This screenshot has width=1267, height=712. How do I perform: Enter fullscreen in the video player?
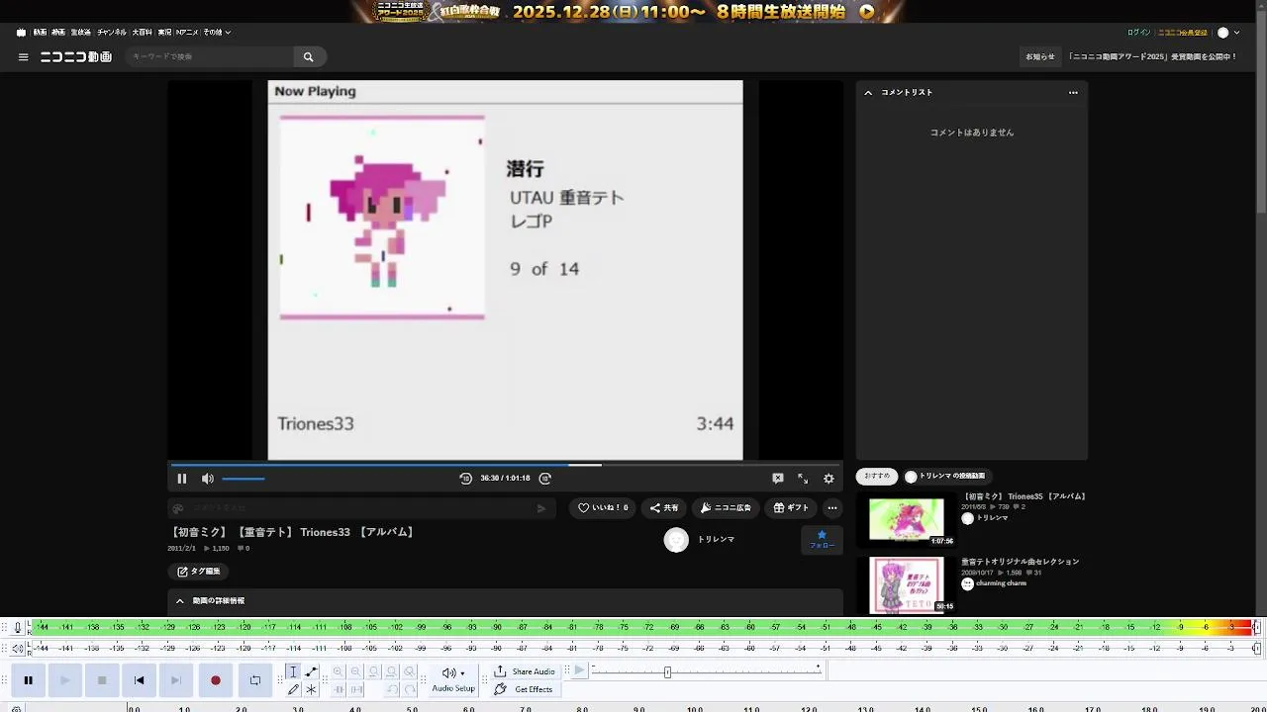[x=803, y=479]
